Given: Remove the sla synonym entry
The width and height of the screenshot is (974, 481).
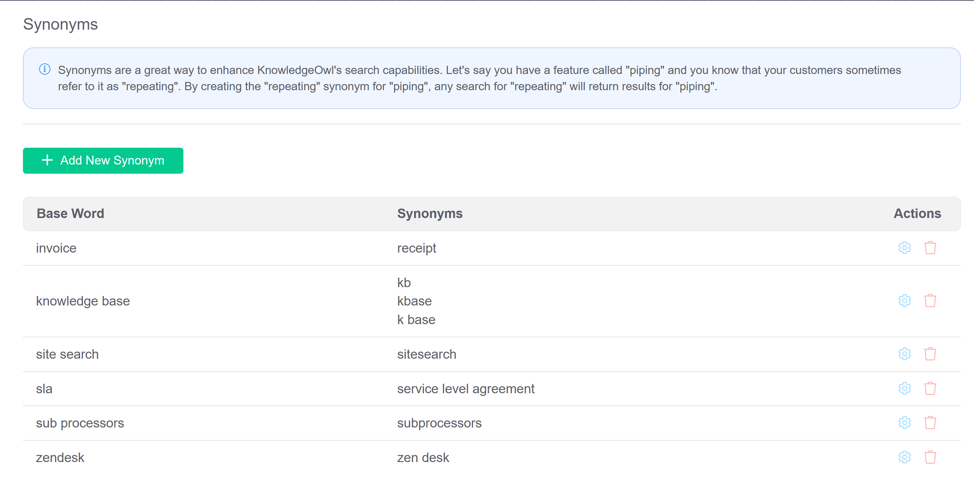Looking at the screenshot, I should pyautogui.click(x=930, y=388).
